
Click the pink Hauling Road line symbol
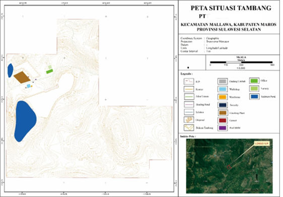pos(189,105)
